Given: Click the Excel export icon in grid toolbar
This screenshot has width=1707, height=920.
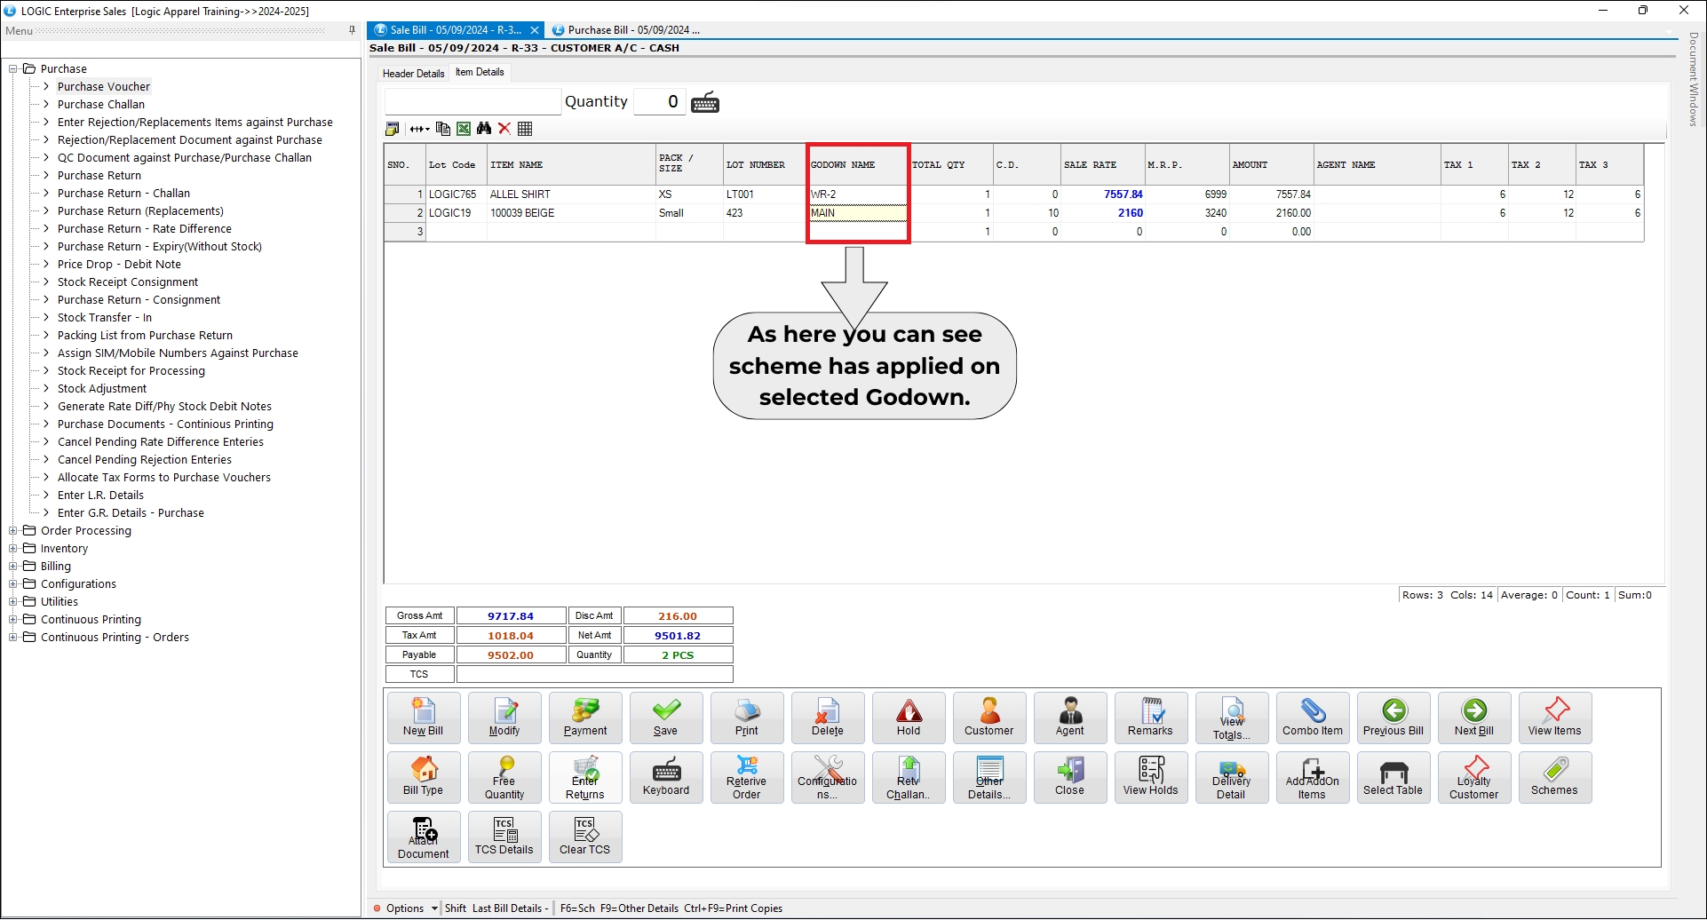Looking at the screenshot, I should 464,129.
